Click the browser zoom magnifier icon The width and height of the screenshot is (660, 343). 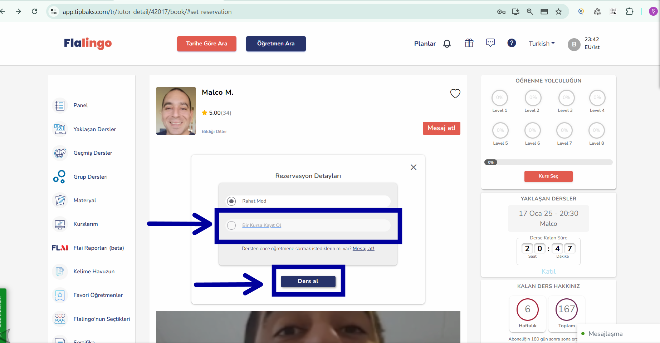[530, 12]
